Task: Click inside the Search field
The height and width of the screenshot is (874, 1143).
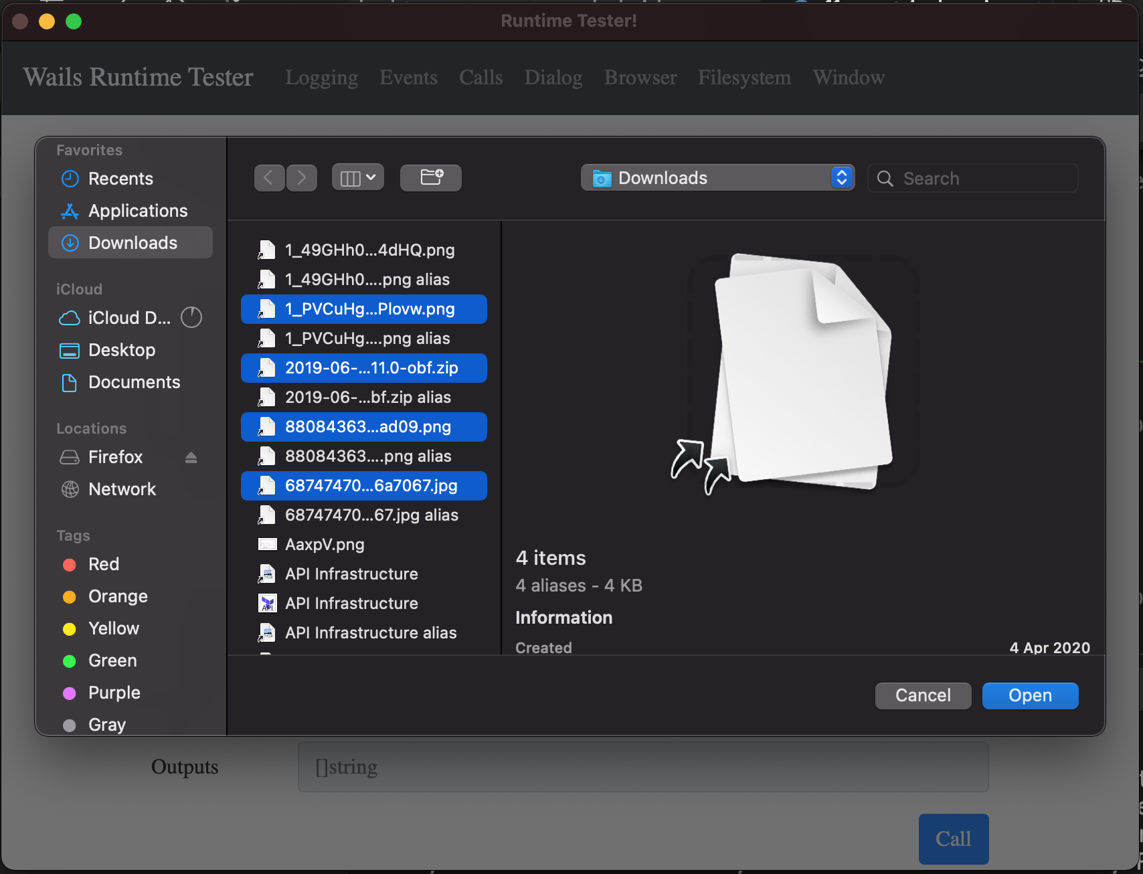Action: coord(972,178)
